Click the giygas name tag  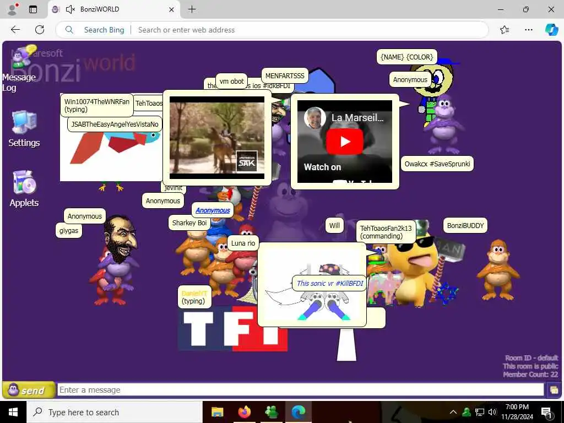pos(69,231)
